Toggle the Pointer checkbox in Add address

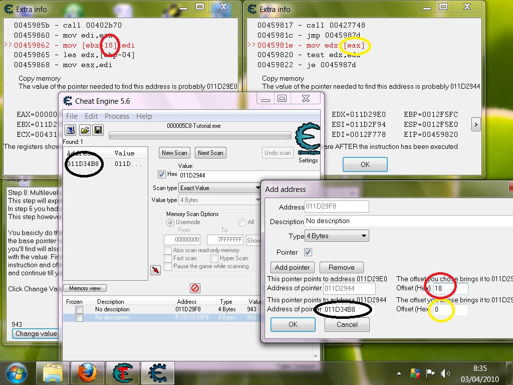308,252
